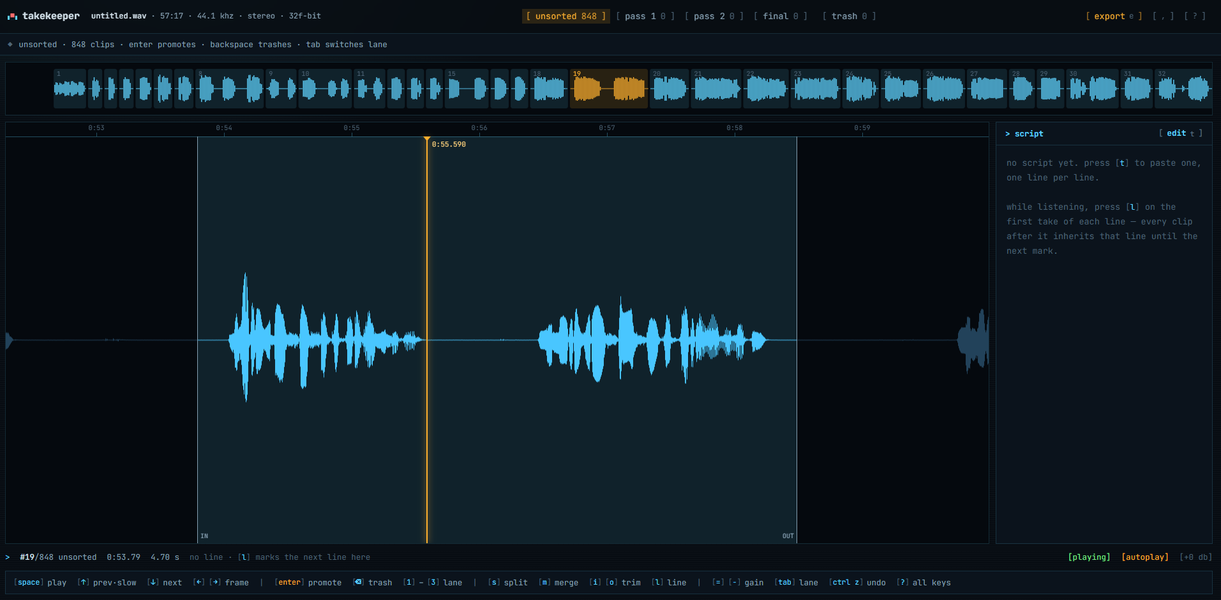Select clip thumbnail number 27
This screenshot has width=1221, height=600.
click(987, 89)
